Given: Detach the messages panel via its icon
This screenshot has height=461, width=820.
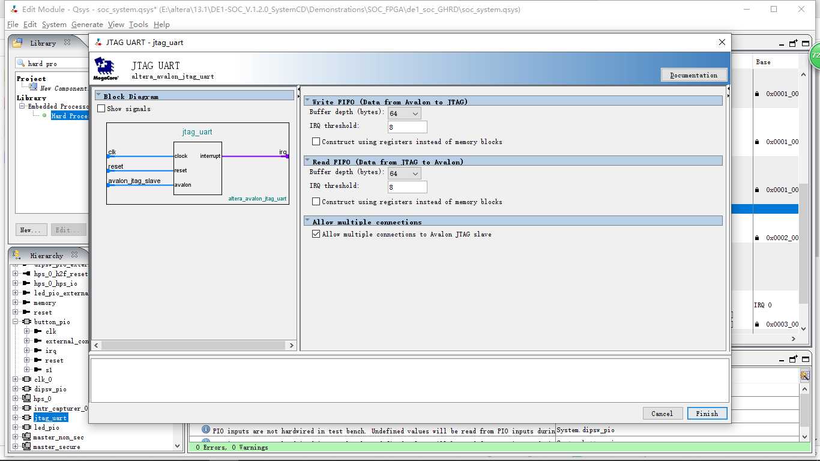Looking at the screenshot, I should 793,359.
